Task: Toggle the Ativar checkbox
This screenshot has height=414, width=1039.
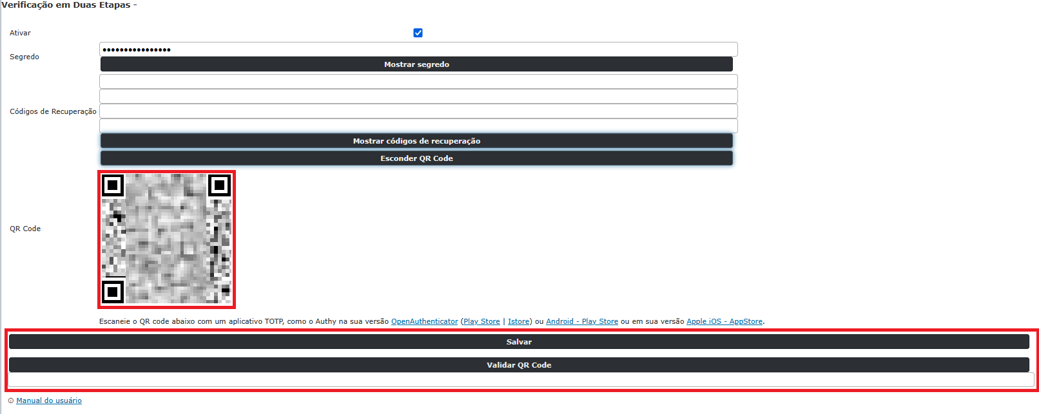Action: tap(418, 33)
